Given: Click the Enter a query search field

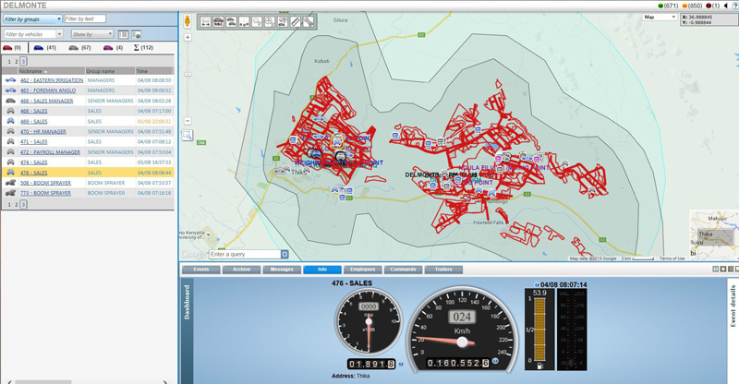Looking at the screenshot, I should (x=245, y=254).
